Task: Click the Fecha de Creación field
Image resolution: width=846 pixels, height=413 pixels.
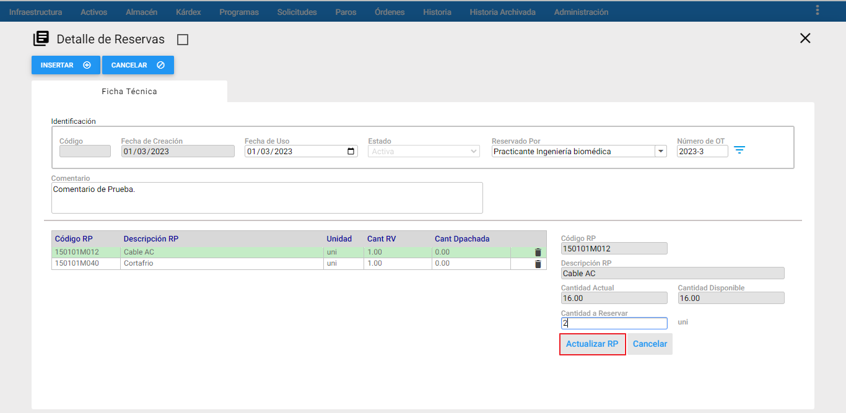Action: [x=178, y=151]
